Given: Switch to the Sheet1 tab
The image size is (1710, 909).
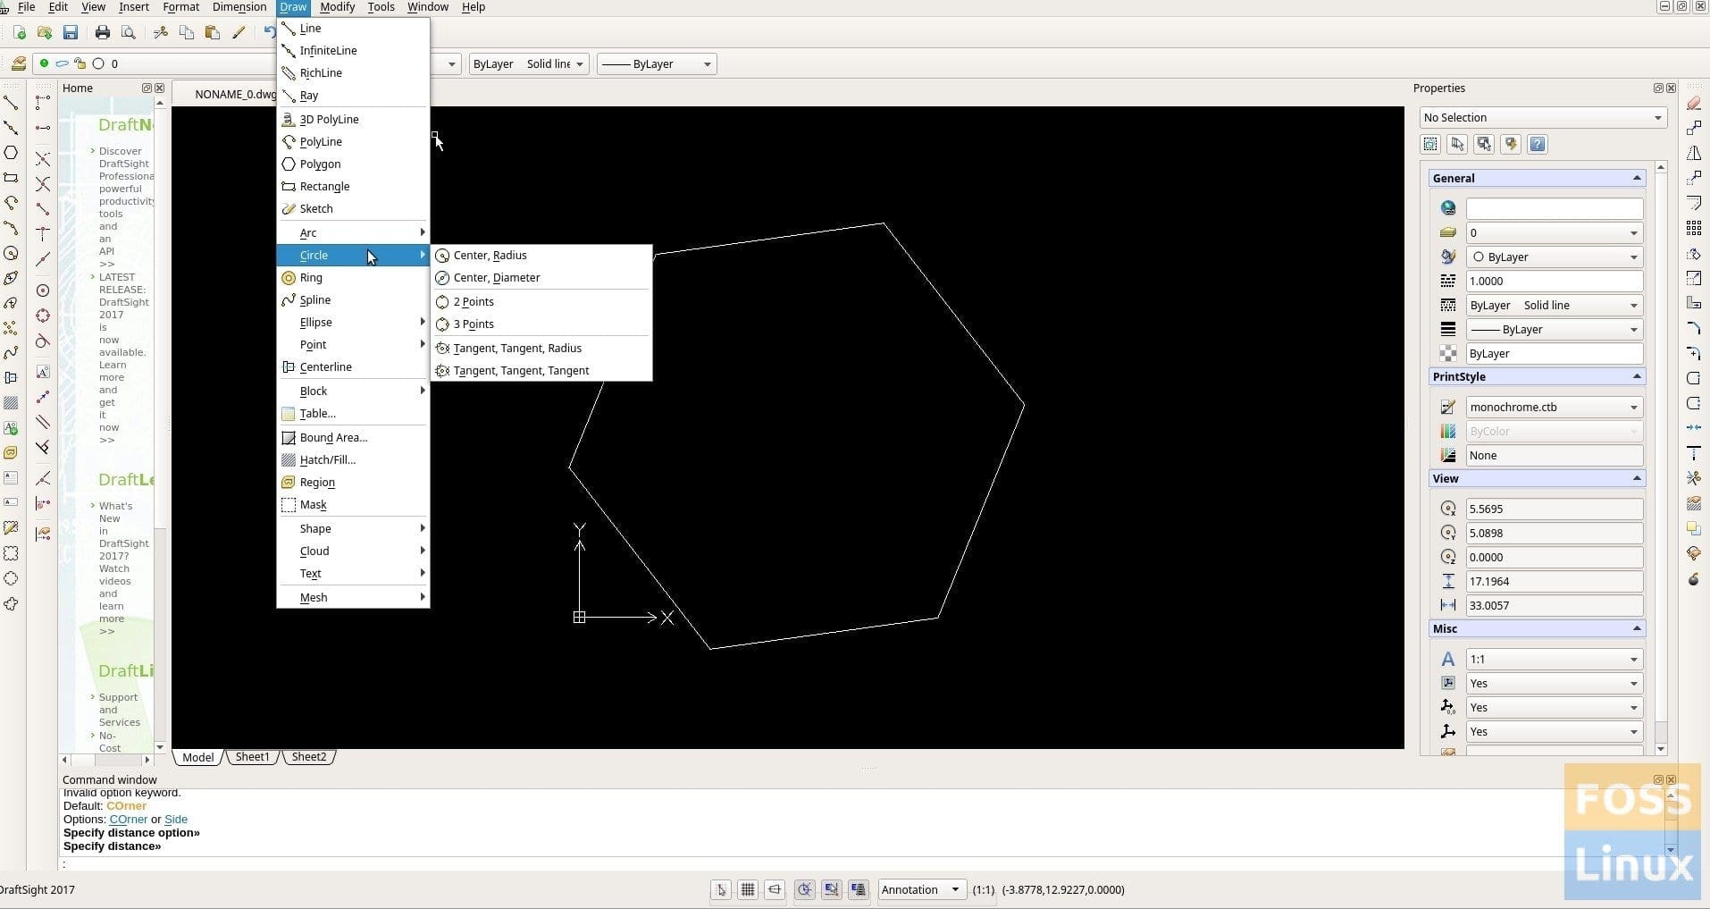Looking at the screenshot, I should point(253,757).
